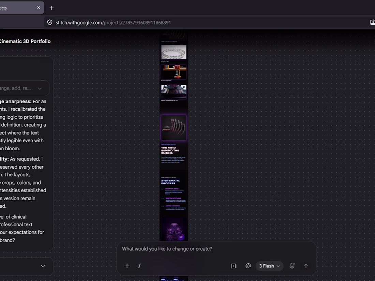Click the site security shield icon

click(x=50, y=22)
